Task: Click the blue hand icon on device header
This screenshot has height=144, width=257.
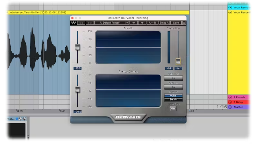Action: (x=17, y=119)
